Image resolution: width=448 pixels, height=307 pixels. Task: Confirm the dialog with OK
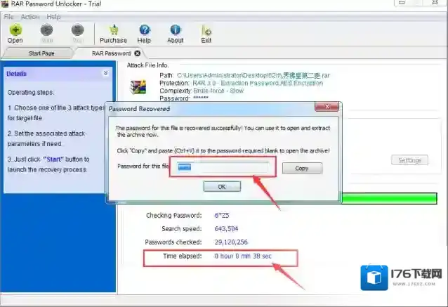(222, 187)
